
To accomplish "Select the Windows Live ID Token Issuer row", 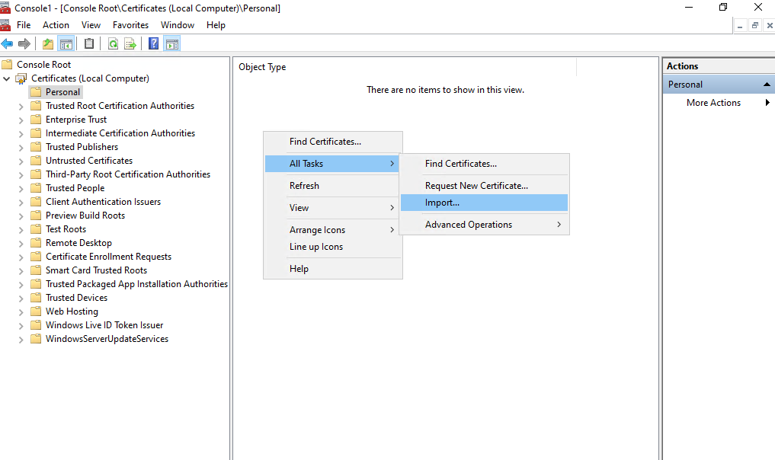I will click(104, 325).
